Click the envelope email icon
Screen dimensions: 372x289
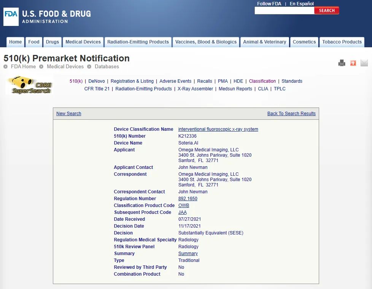coord(364,63)
